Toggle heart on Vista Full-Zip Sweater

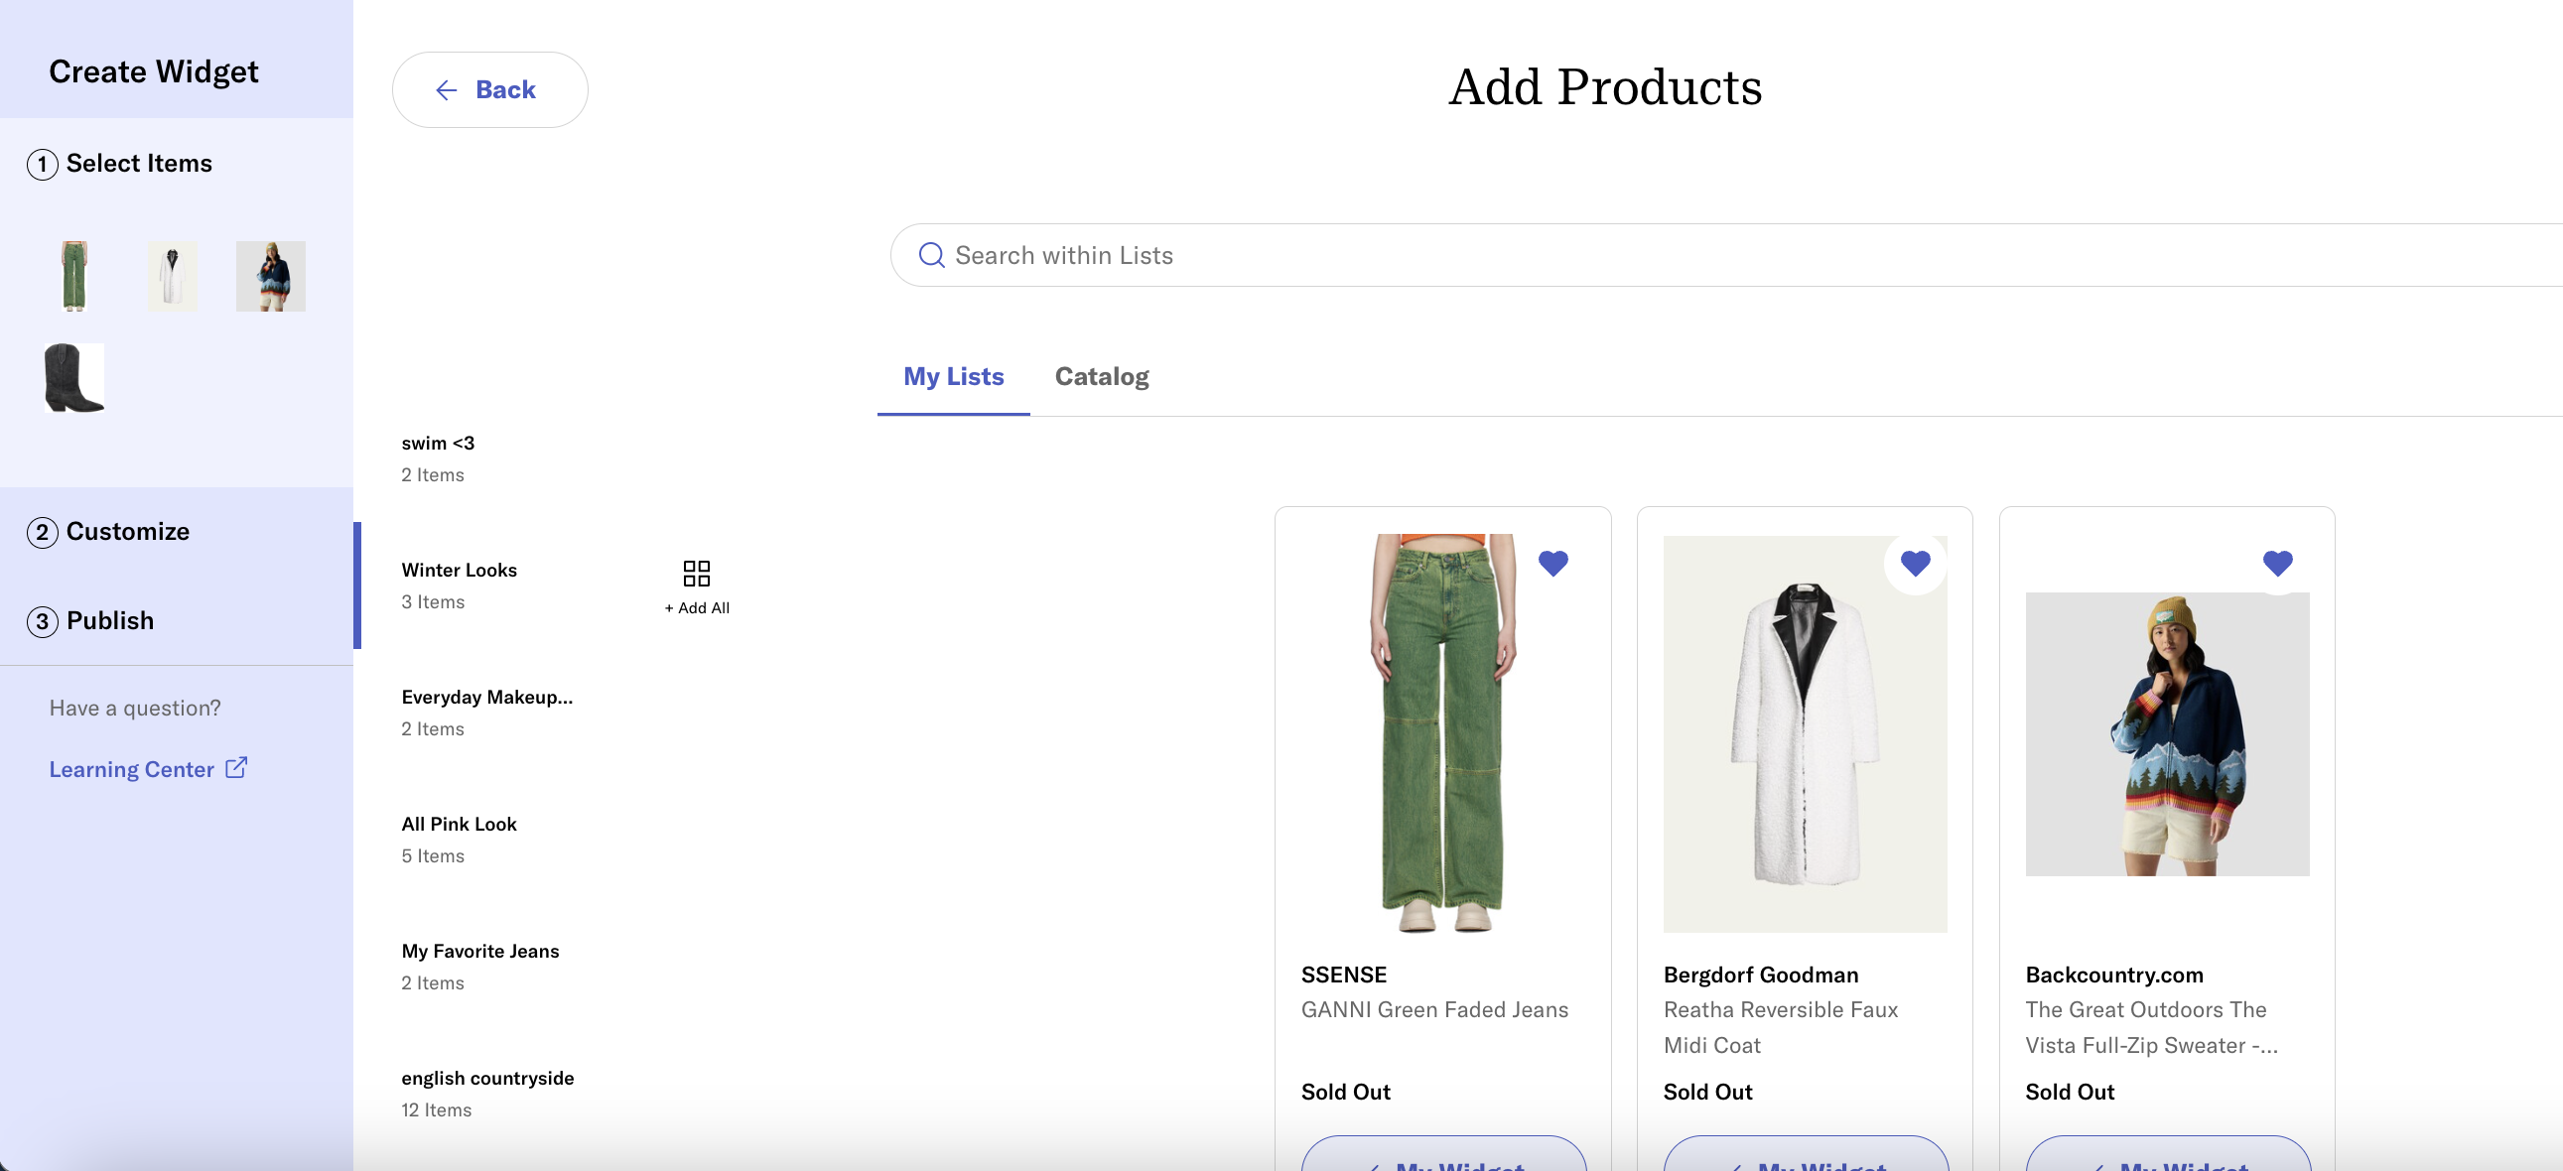2277,563
